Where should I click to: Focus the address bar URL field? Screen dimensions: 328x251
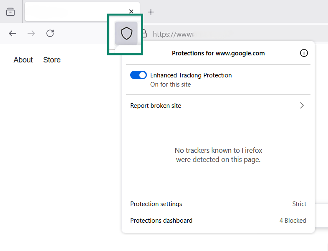[x=234, y=34]
